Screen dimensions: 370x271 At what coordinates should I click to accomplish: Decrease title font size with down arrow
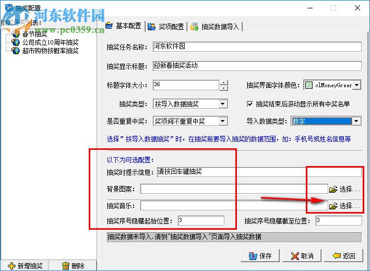pos(224,88)
